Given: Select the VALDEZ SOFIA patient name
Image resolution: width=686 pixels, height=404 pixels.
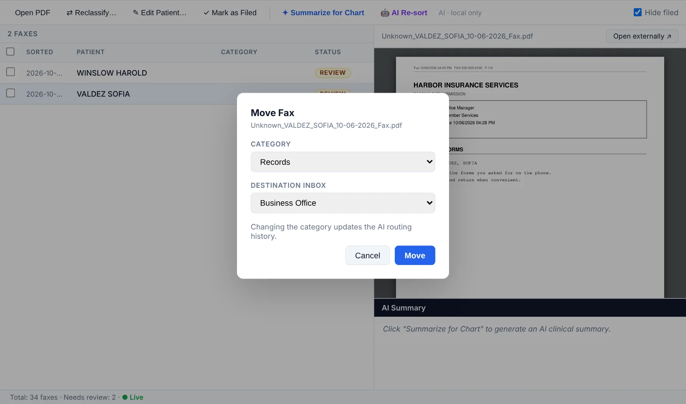Looking at the screenshot, I should [x=103, y=94].
